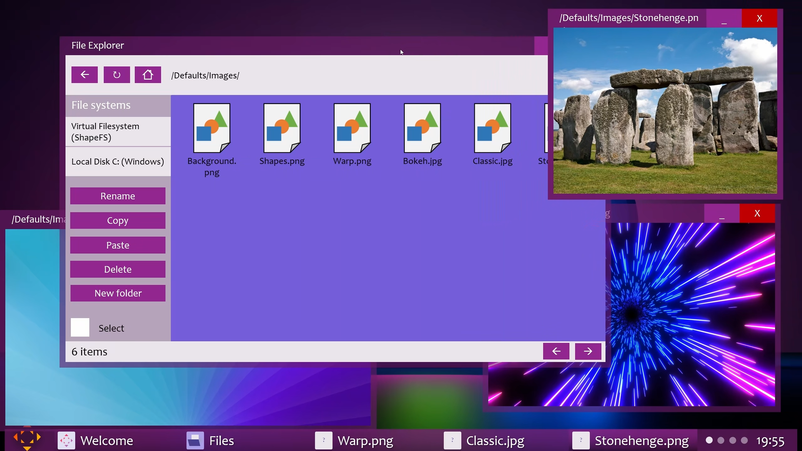Viewport: 802px width, 451px height.
Task: Click the New folder button
Action: click(x=118, y=293)
